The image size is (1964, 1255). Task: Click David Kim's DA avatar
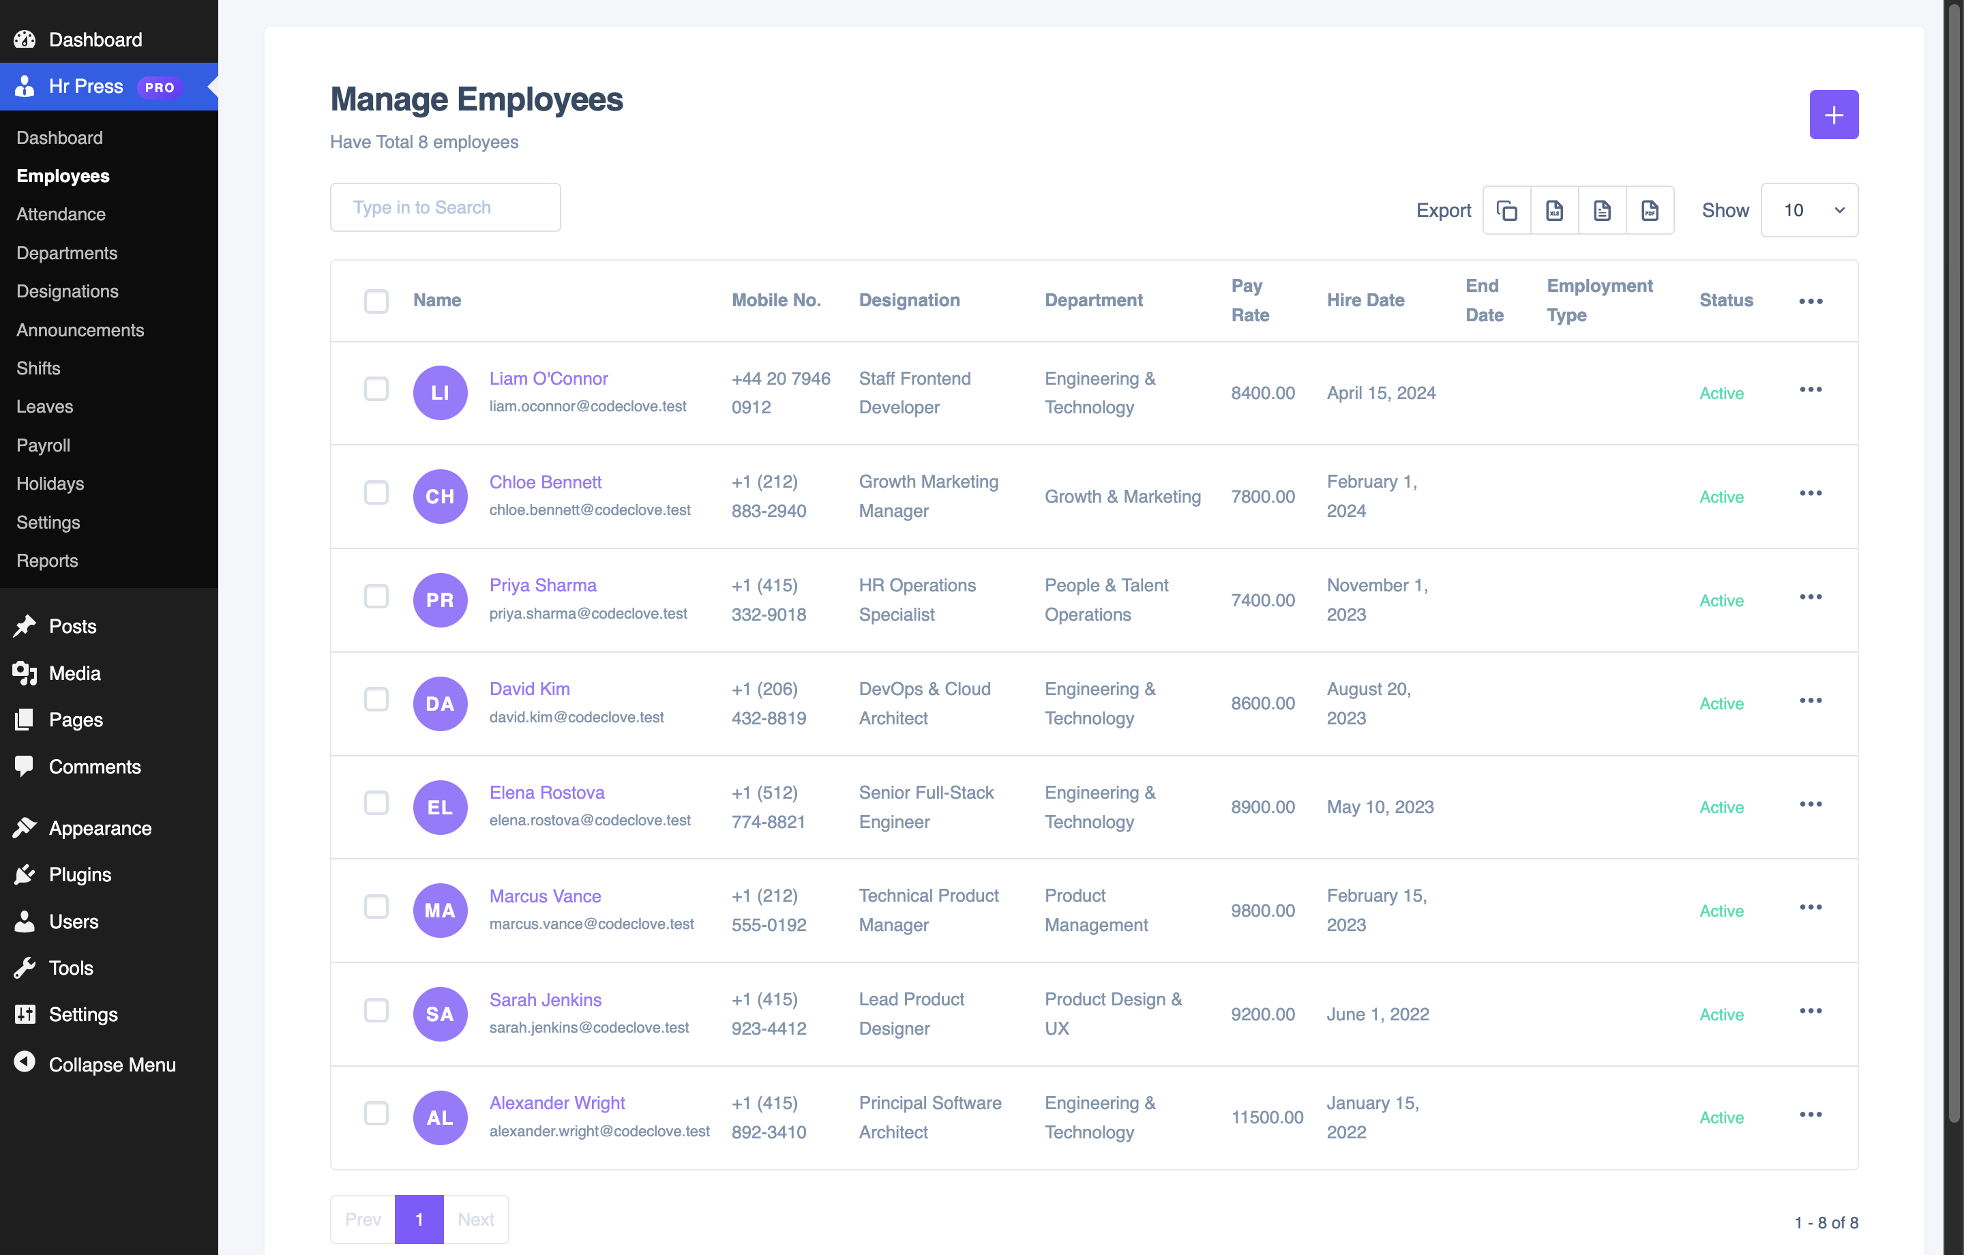[441, 703]
